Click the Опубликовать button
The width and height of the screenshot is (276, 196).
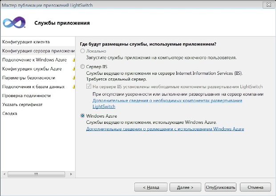point(220,187)
